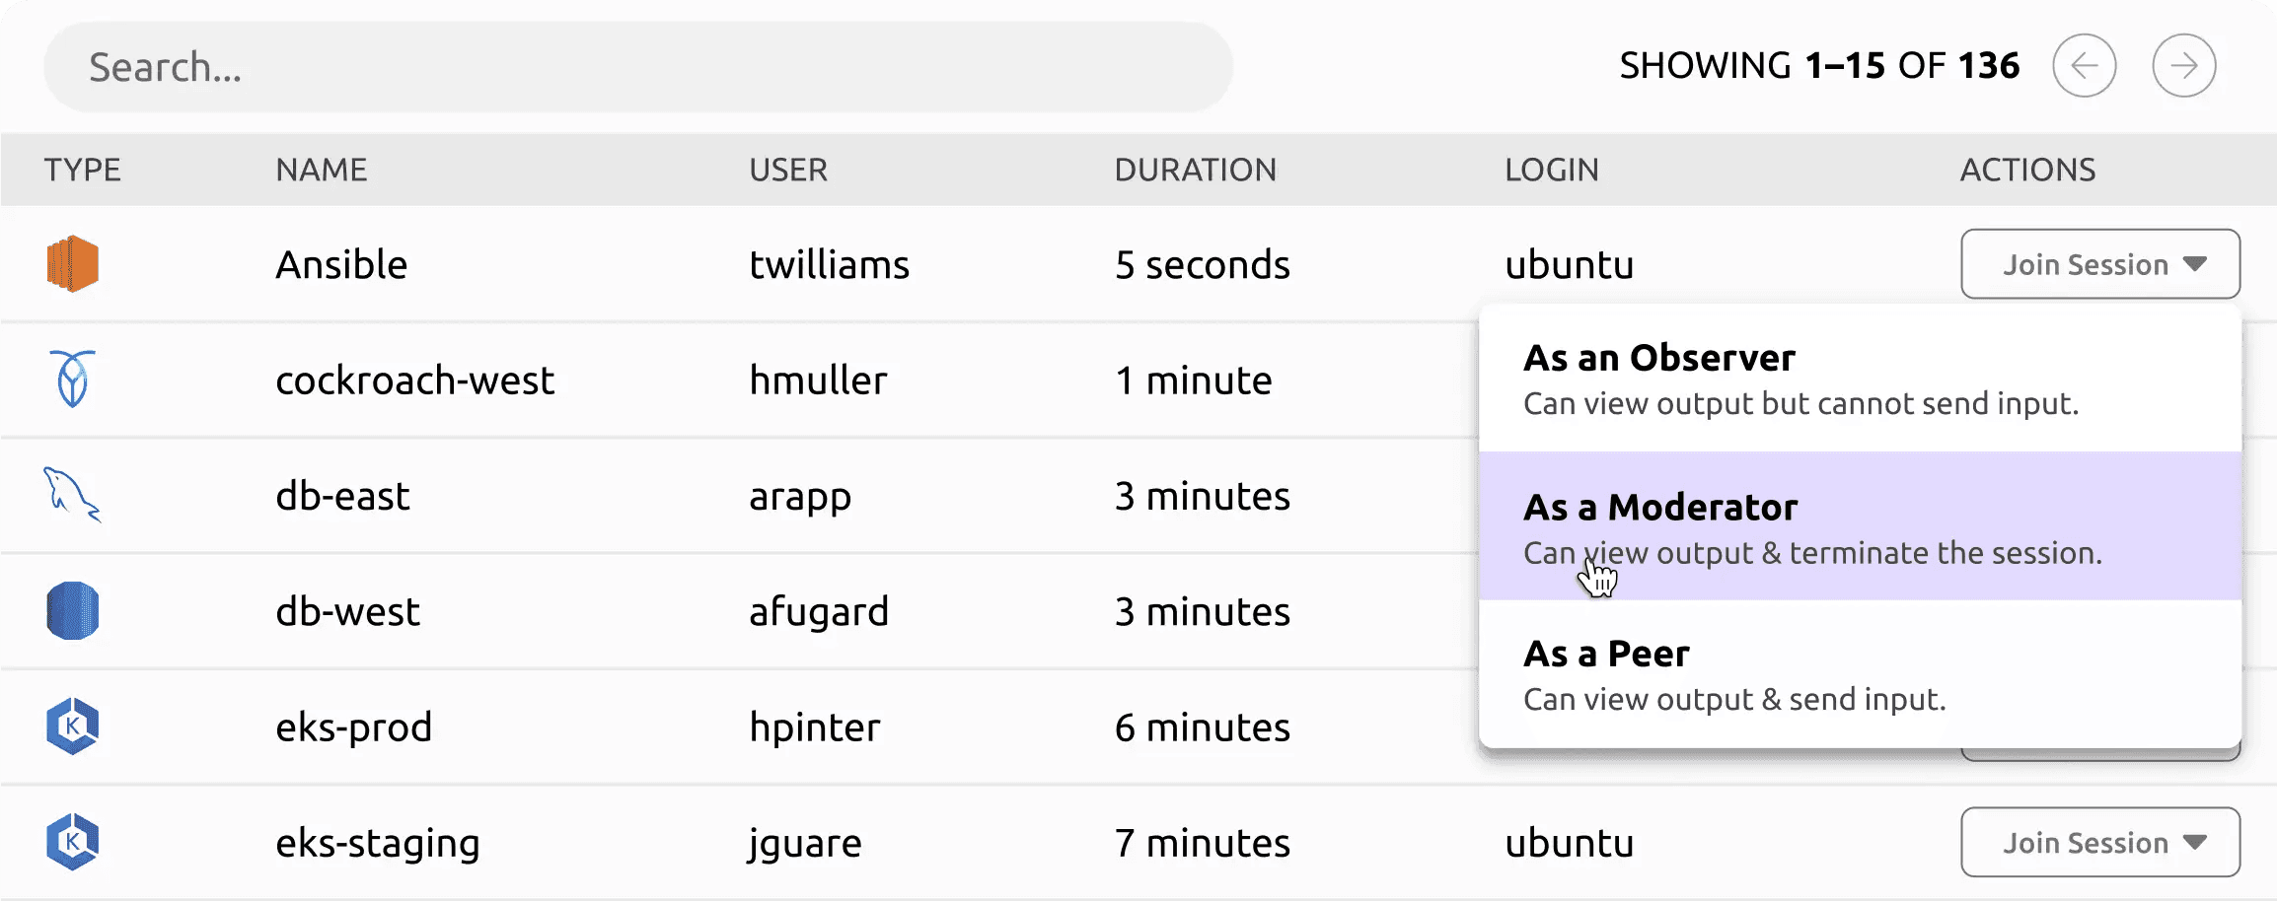The width and height of the screenshot is (2277, 901).
Task: Click the User column header
Action: 787,170
